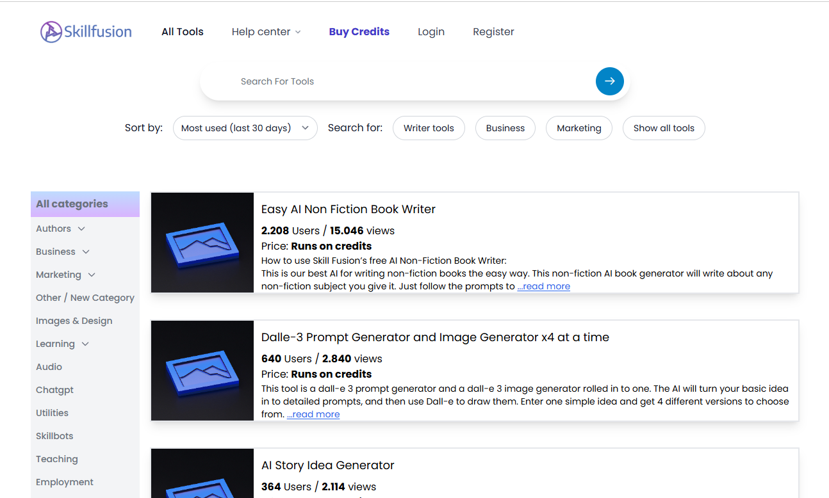This screenshot has width=829, height=498.
Task: Open the Dalle-3 Prompt Generator thumbnail image
Action: (202, 371)
